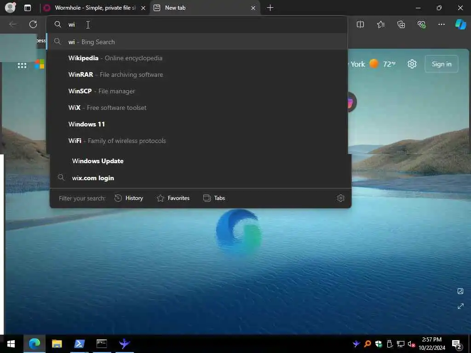
Task: Open PowerShell from the taskbar
Action: coord(79,344)
